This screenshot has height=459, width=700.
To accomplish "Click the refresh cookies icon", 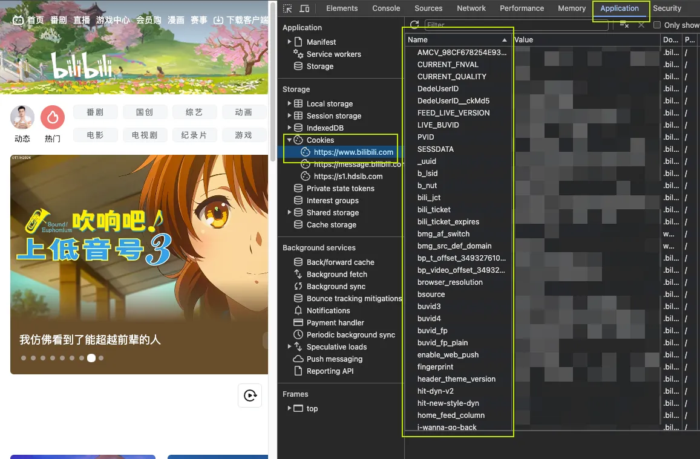I will (414, 25).
